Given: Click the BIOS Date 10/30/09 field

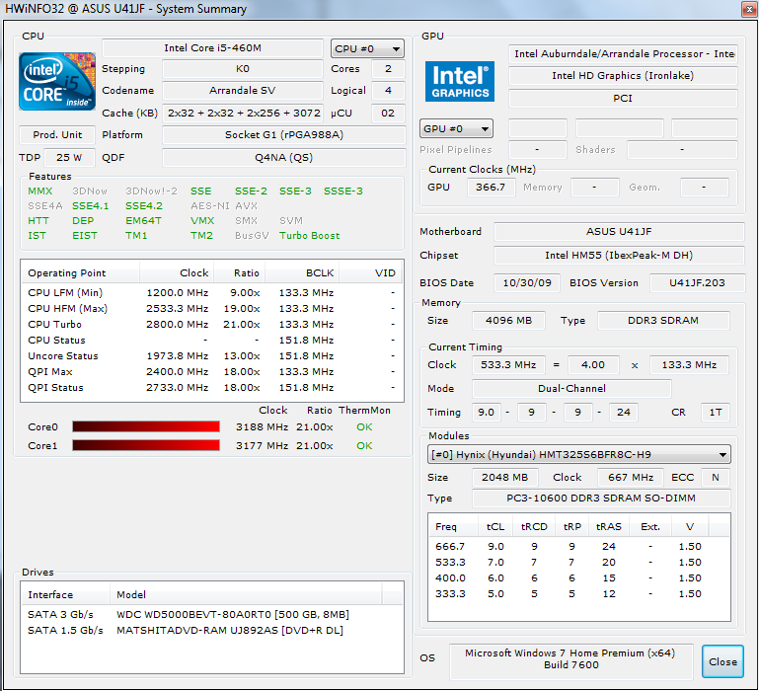Looking at the screenshot, I should (x=527, y=282).
